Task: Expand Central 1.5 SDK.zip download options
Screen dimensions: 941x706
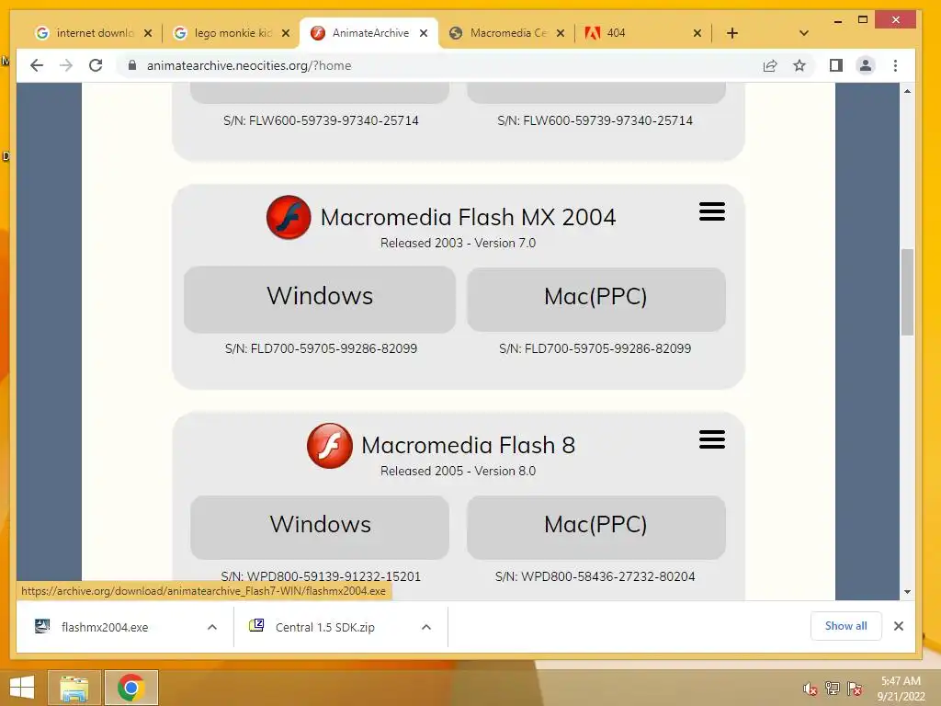Action: (x=426, y=627)
